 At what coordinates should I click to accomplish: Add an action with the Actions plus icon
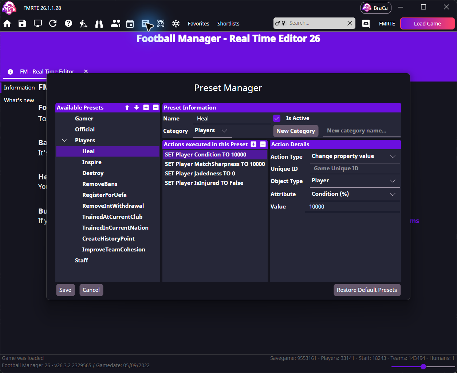coord(253,144)
